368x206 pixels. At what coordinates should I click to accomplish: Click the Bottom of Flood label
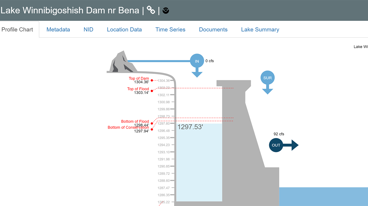click(x=135, y=121)
